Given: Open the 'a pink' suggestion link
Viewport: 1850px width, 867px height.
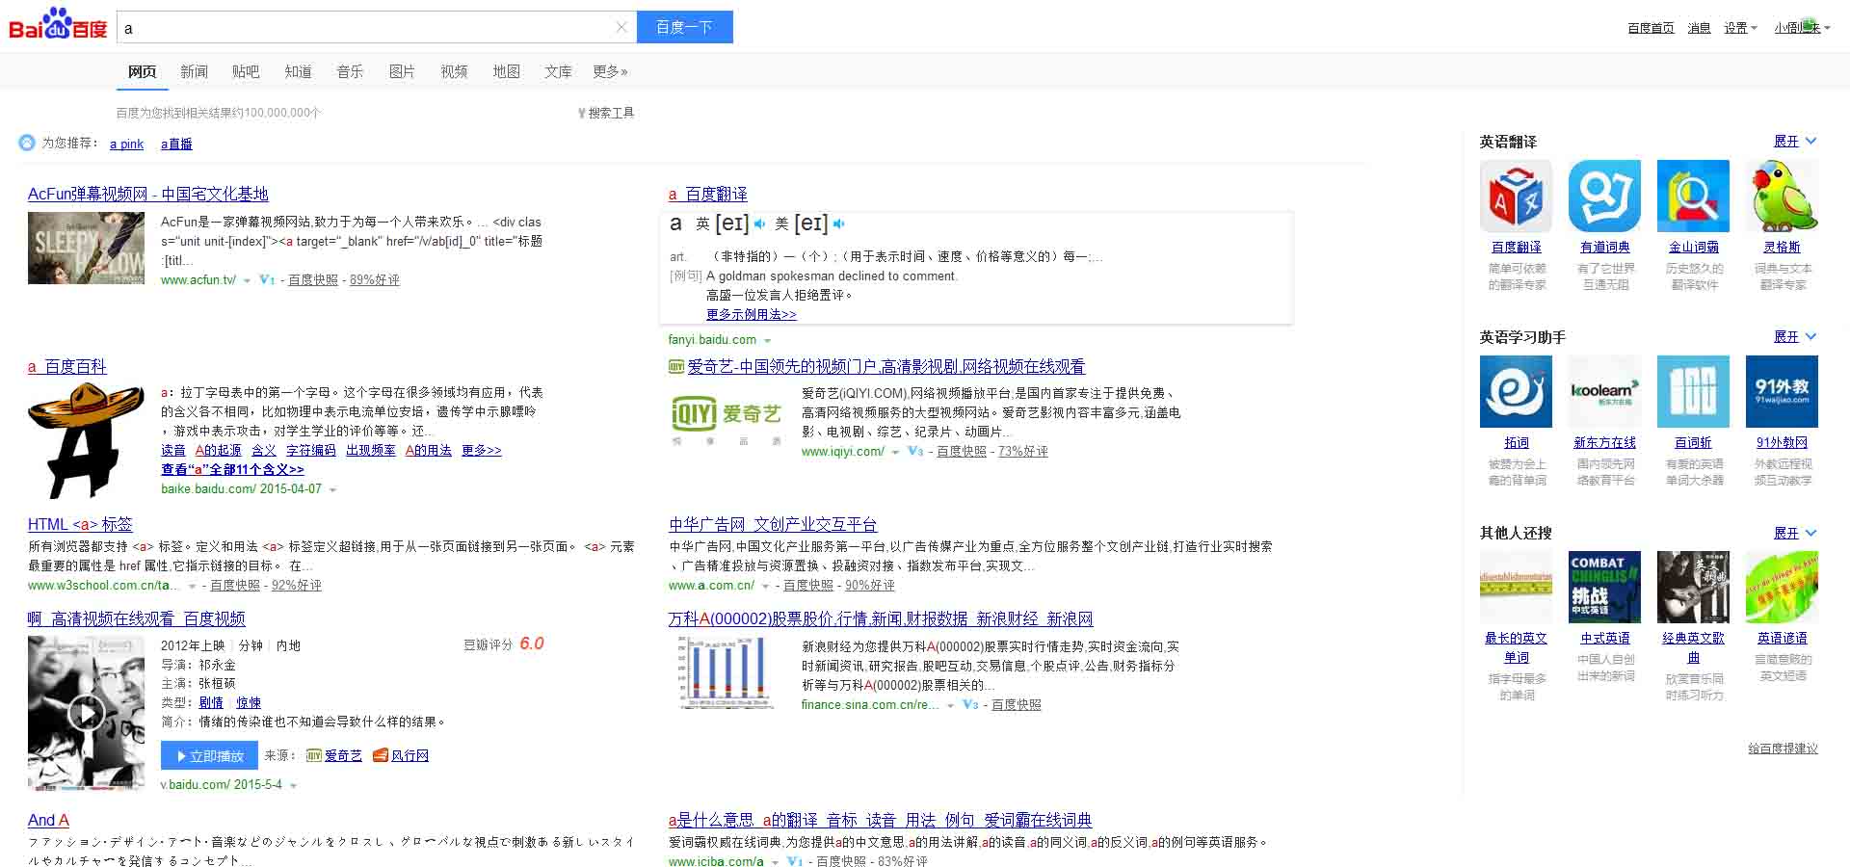Looking at the screenshot, I should click(x=125, y=144).
